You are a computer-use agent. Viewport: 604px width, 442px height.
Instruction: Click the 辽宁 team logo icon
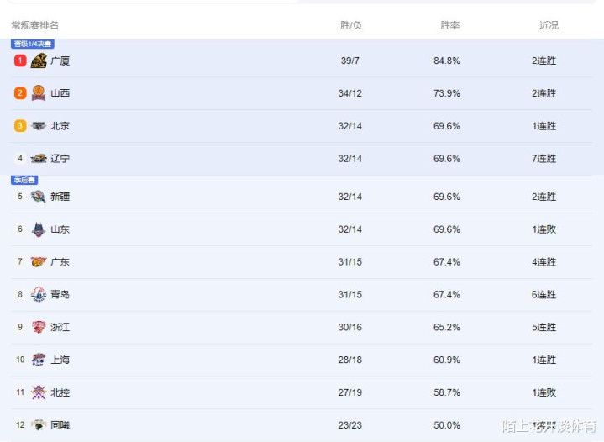click(39, 159)
